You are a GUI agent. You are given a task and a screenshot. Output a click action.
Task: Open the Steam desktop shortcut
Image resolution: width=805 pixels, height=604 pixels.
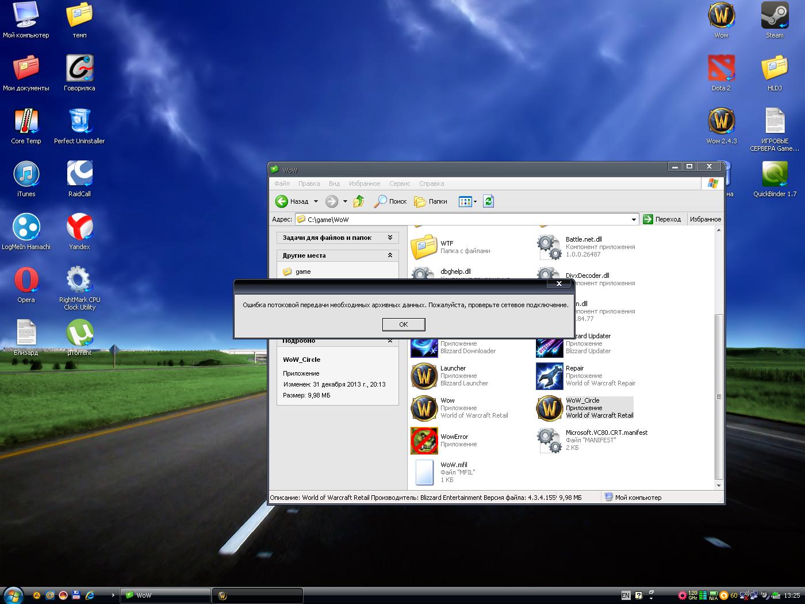pyautogui.click(x=775, y=20)
